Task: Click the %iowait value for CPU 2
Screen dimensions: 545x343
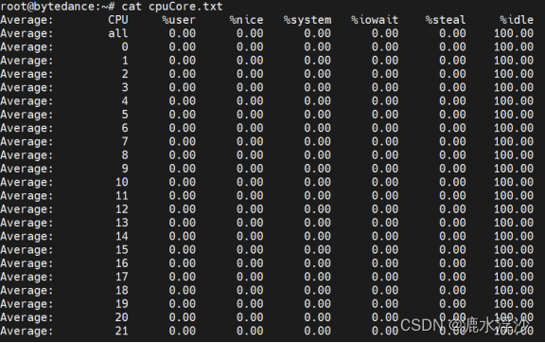Action: [x=385, y=74]
